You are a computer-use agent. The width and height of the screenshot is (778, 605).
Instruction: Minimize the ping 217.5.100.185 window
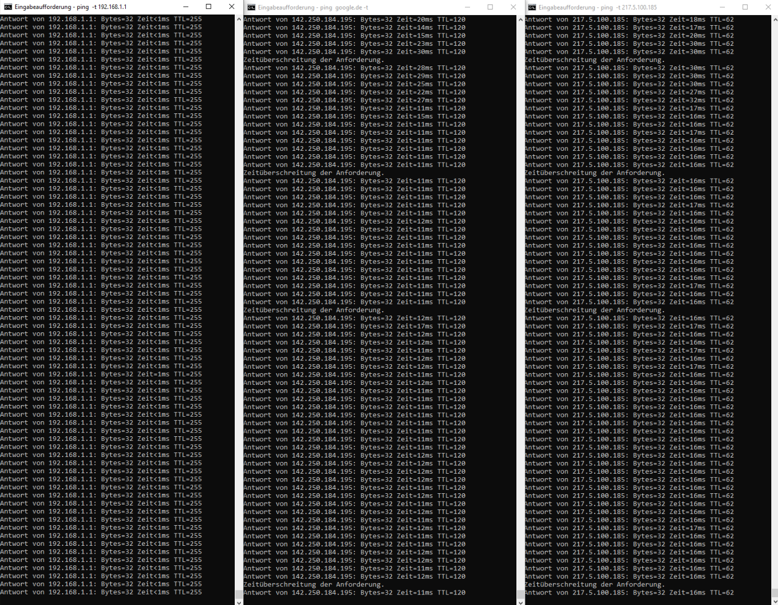(722, 7)
